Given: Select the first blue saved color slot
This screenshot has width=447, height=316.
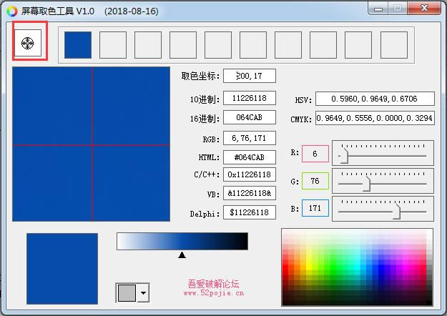Looking at the screenshot, I should point(78,45).
